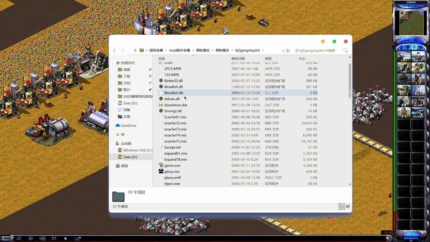
Task: Click the douxierun.dat file icon
Action: tap(161, 105)
